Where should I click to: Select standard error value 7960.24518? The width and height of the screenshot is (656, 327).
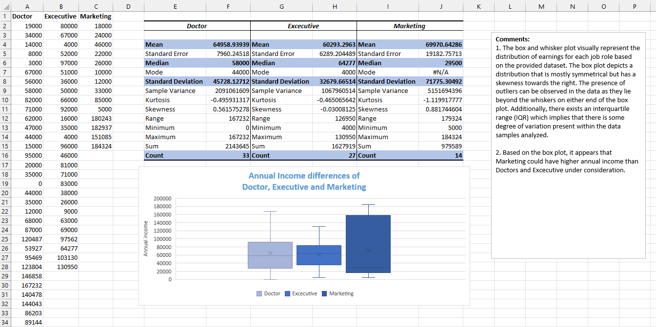pos(228,54)
